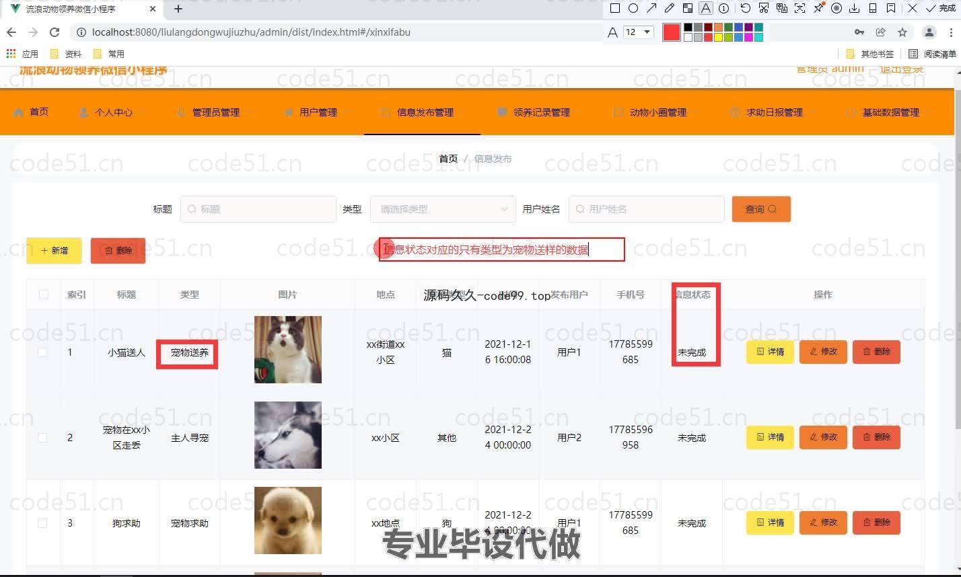961x577 pixels.
Task: Send screenshot to phone icon
Action: click(873, 8)
